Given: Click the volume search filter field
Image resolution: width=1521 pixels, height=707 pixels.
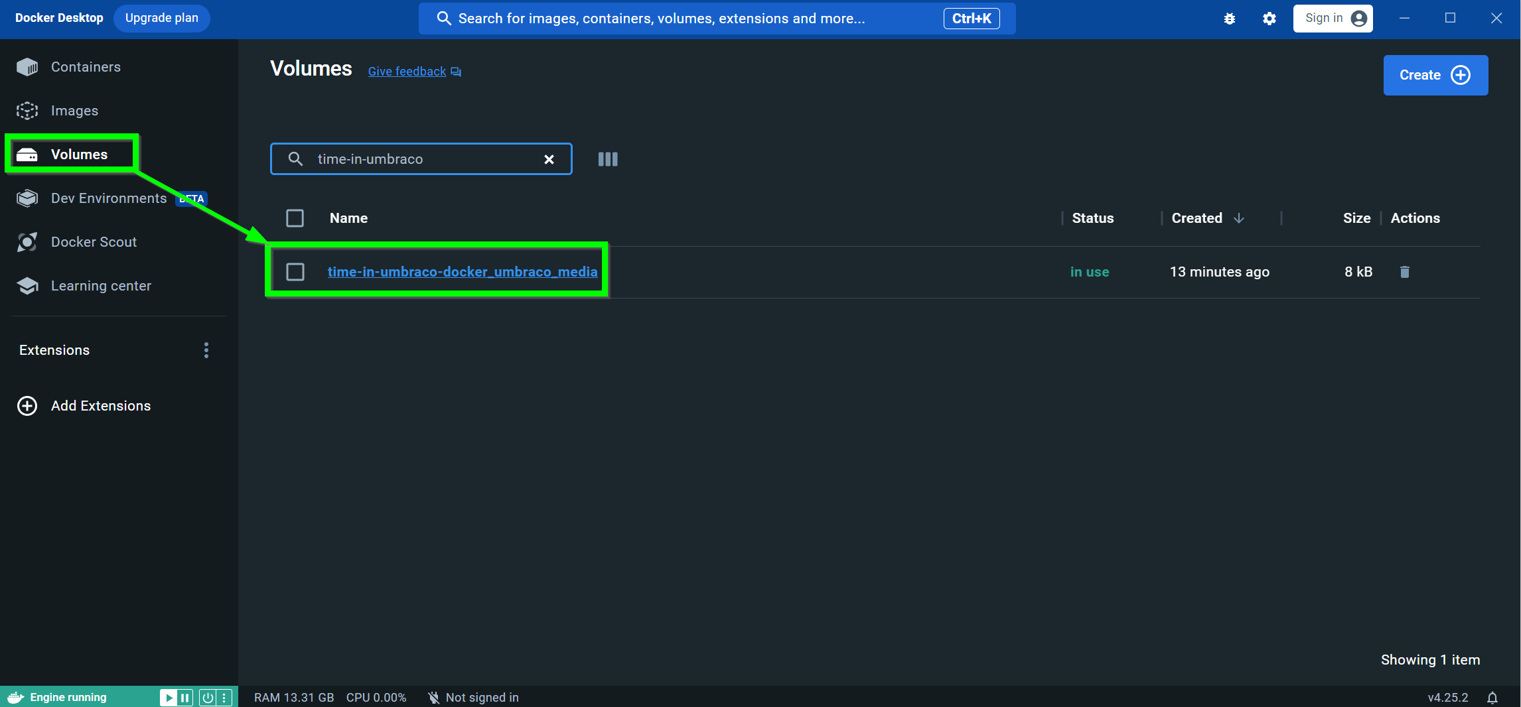Looking at the screenshot, I should coord(421,159).
